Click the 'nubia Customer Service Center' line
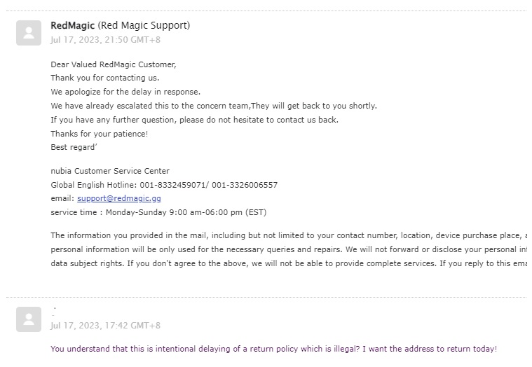The height and width of the screenshot is (367, 532). tap(110, 171)
